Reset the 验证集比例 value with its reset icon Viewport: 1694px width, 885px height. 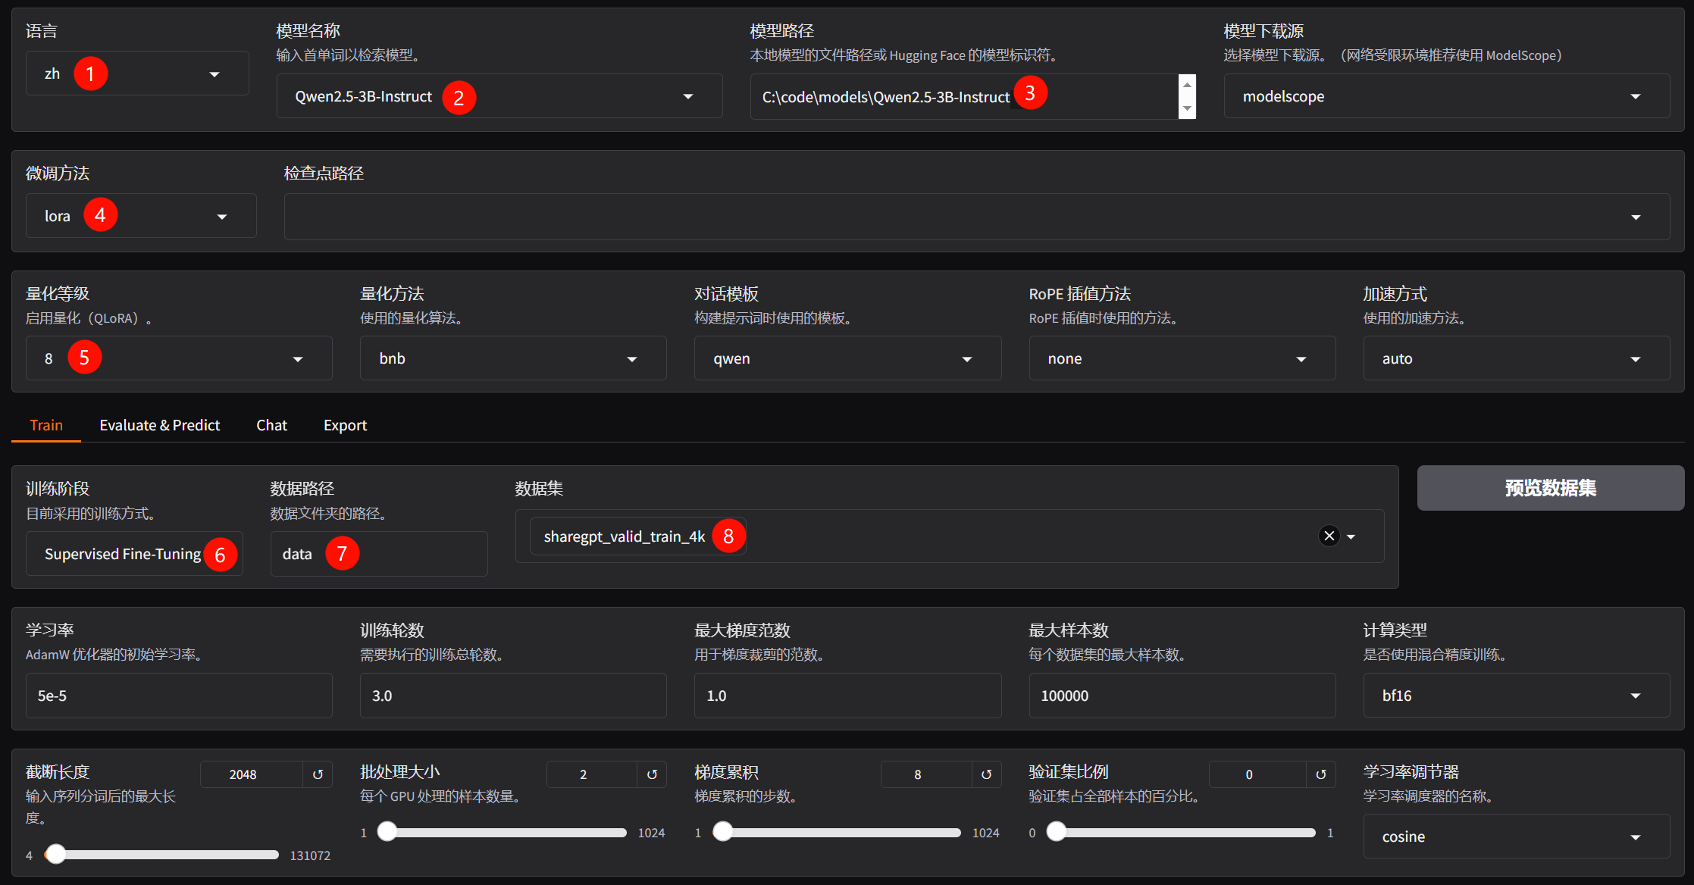(x=1320, y=774)
